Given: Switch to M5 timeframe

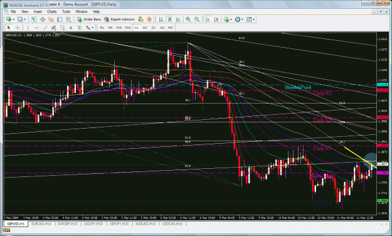Looking at the screenshot, I should click(x=110, y=28).
